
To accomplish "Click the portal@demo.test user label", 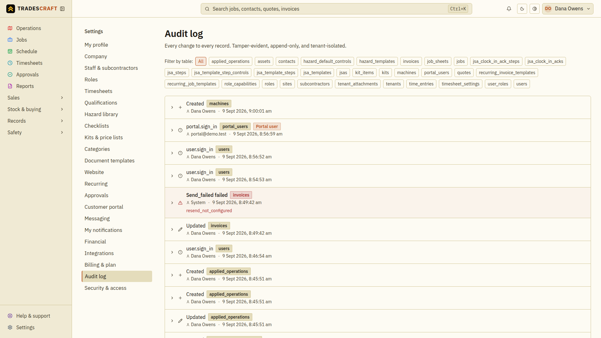I will pos(208,134).
